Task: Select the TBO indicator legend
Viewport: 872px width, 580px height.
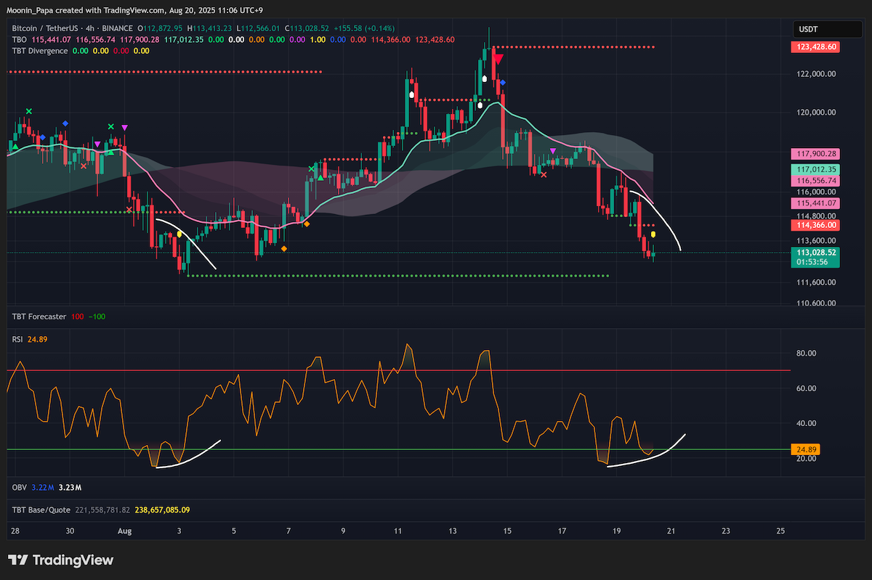Action: pos(20,39)
